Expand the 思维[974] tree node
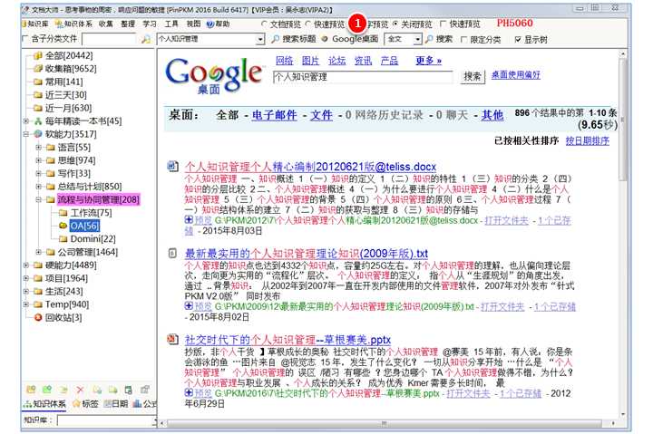The height and width of the screenshot is (434, 653). 39,160
